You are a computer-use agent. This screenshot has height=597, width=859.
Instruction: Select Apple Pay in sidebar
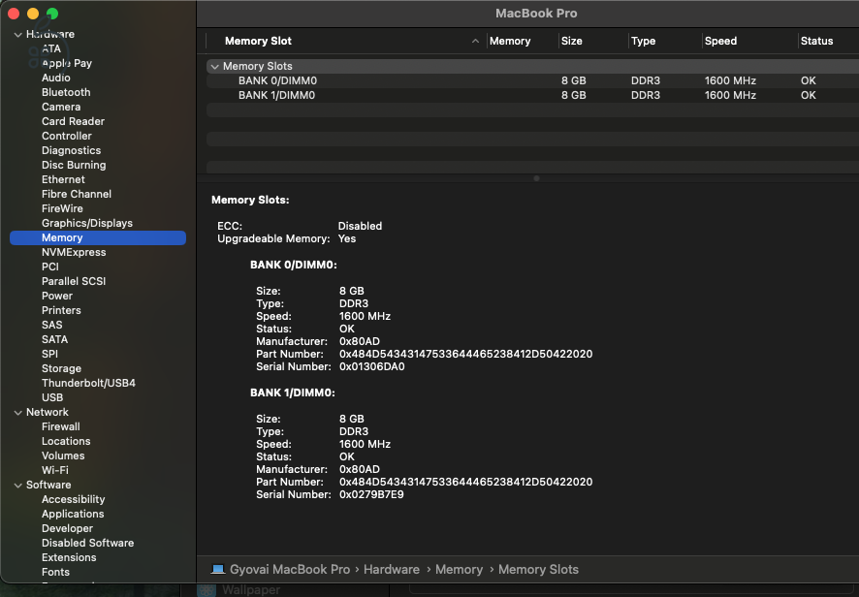(x=67, y=63)
